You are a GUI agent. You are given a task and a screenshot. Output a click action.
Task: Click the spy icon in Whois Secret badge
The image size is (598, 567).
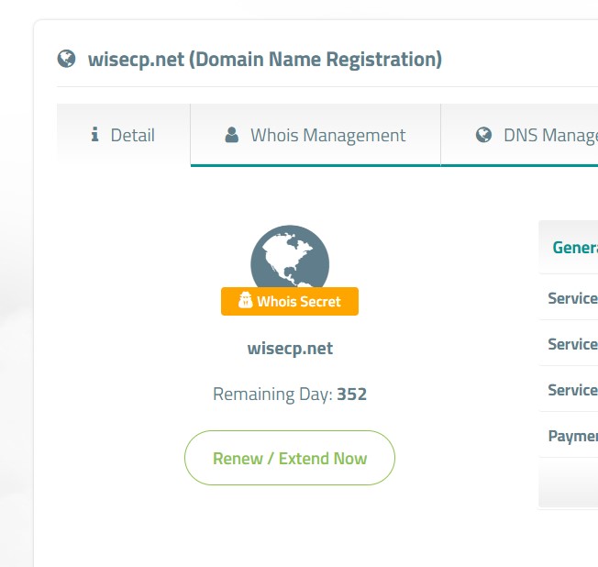click(245, 300)
